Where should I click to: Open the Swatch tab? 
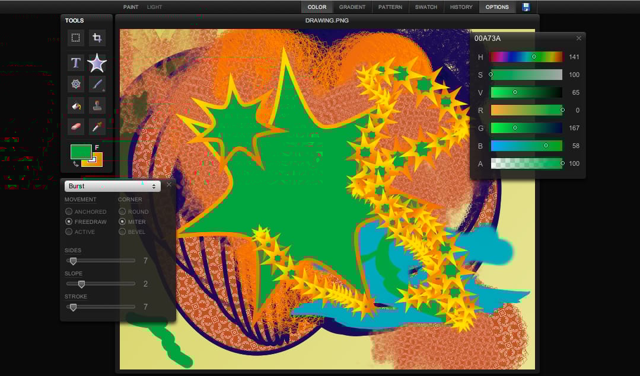point(426,7)
